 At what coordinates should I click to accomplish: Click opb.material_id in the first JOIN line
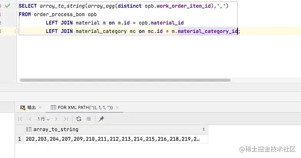161,23
